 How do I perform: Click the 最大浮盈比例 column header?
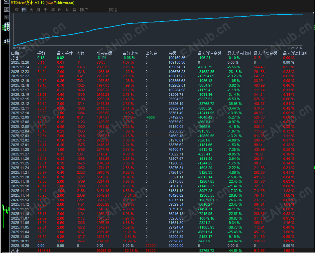point(295,53)
